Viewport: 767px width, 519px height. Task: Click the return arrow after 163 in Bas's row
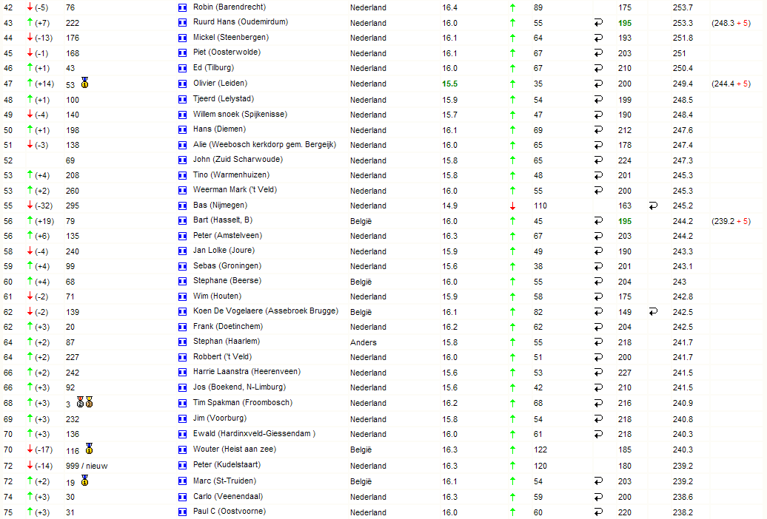coord(653,206)
